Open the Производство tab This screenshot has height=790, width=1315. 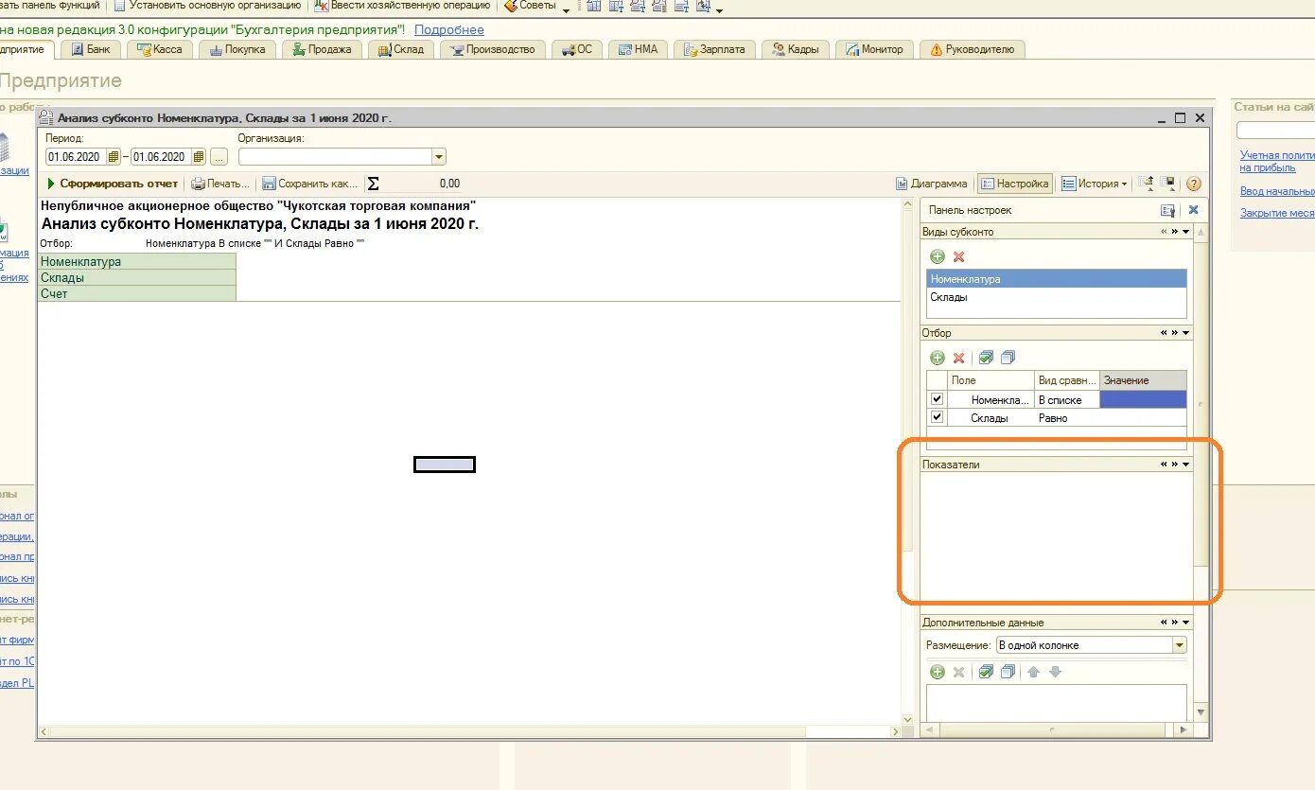tap(492, 49)
